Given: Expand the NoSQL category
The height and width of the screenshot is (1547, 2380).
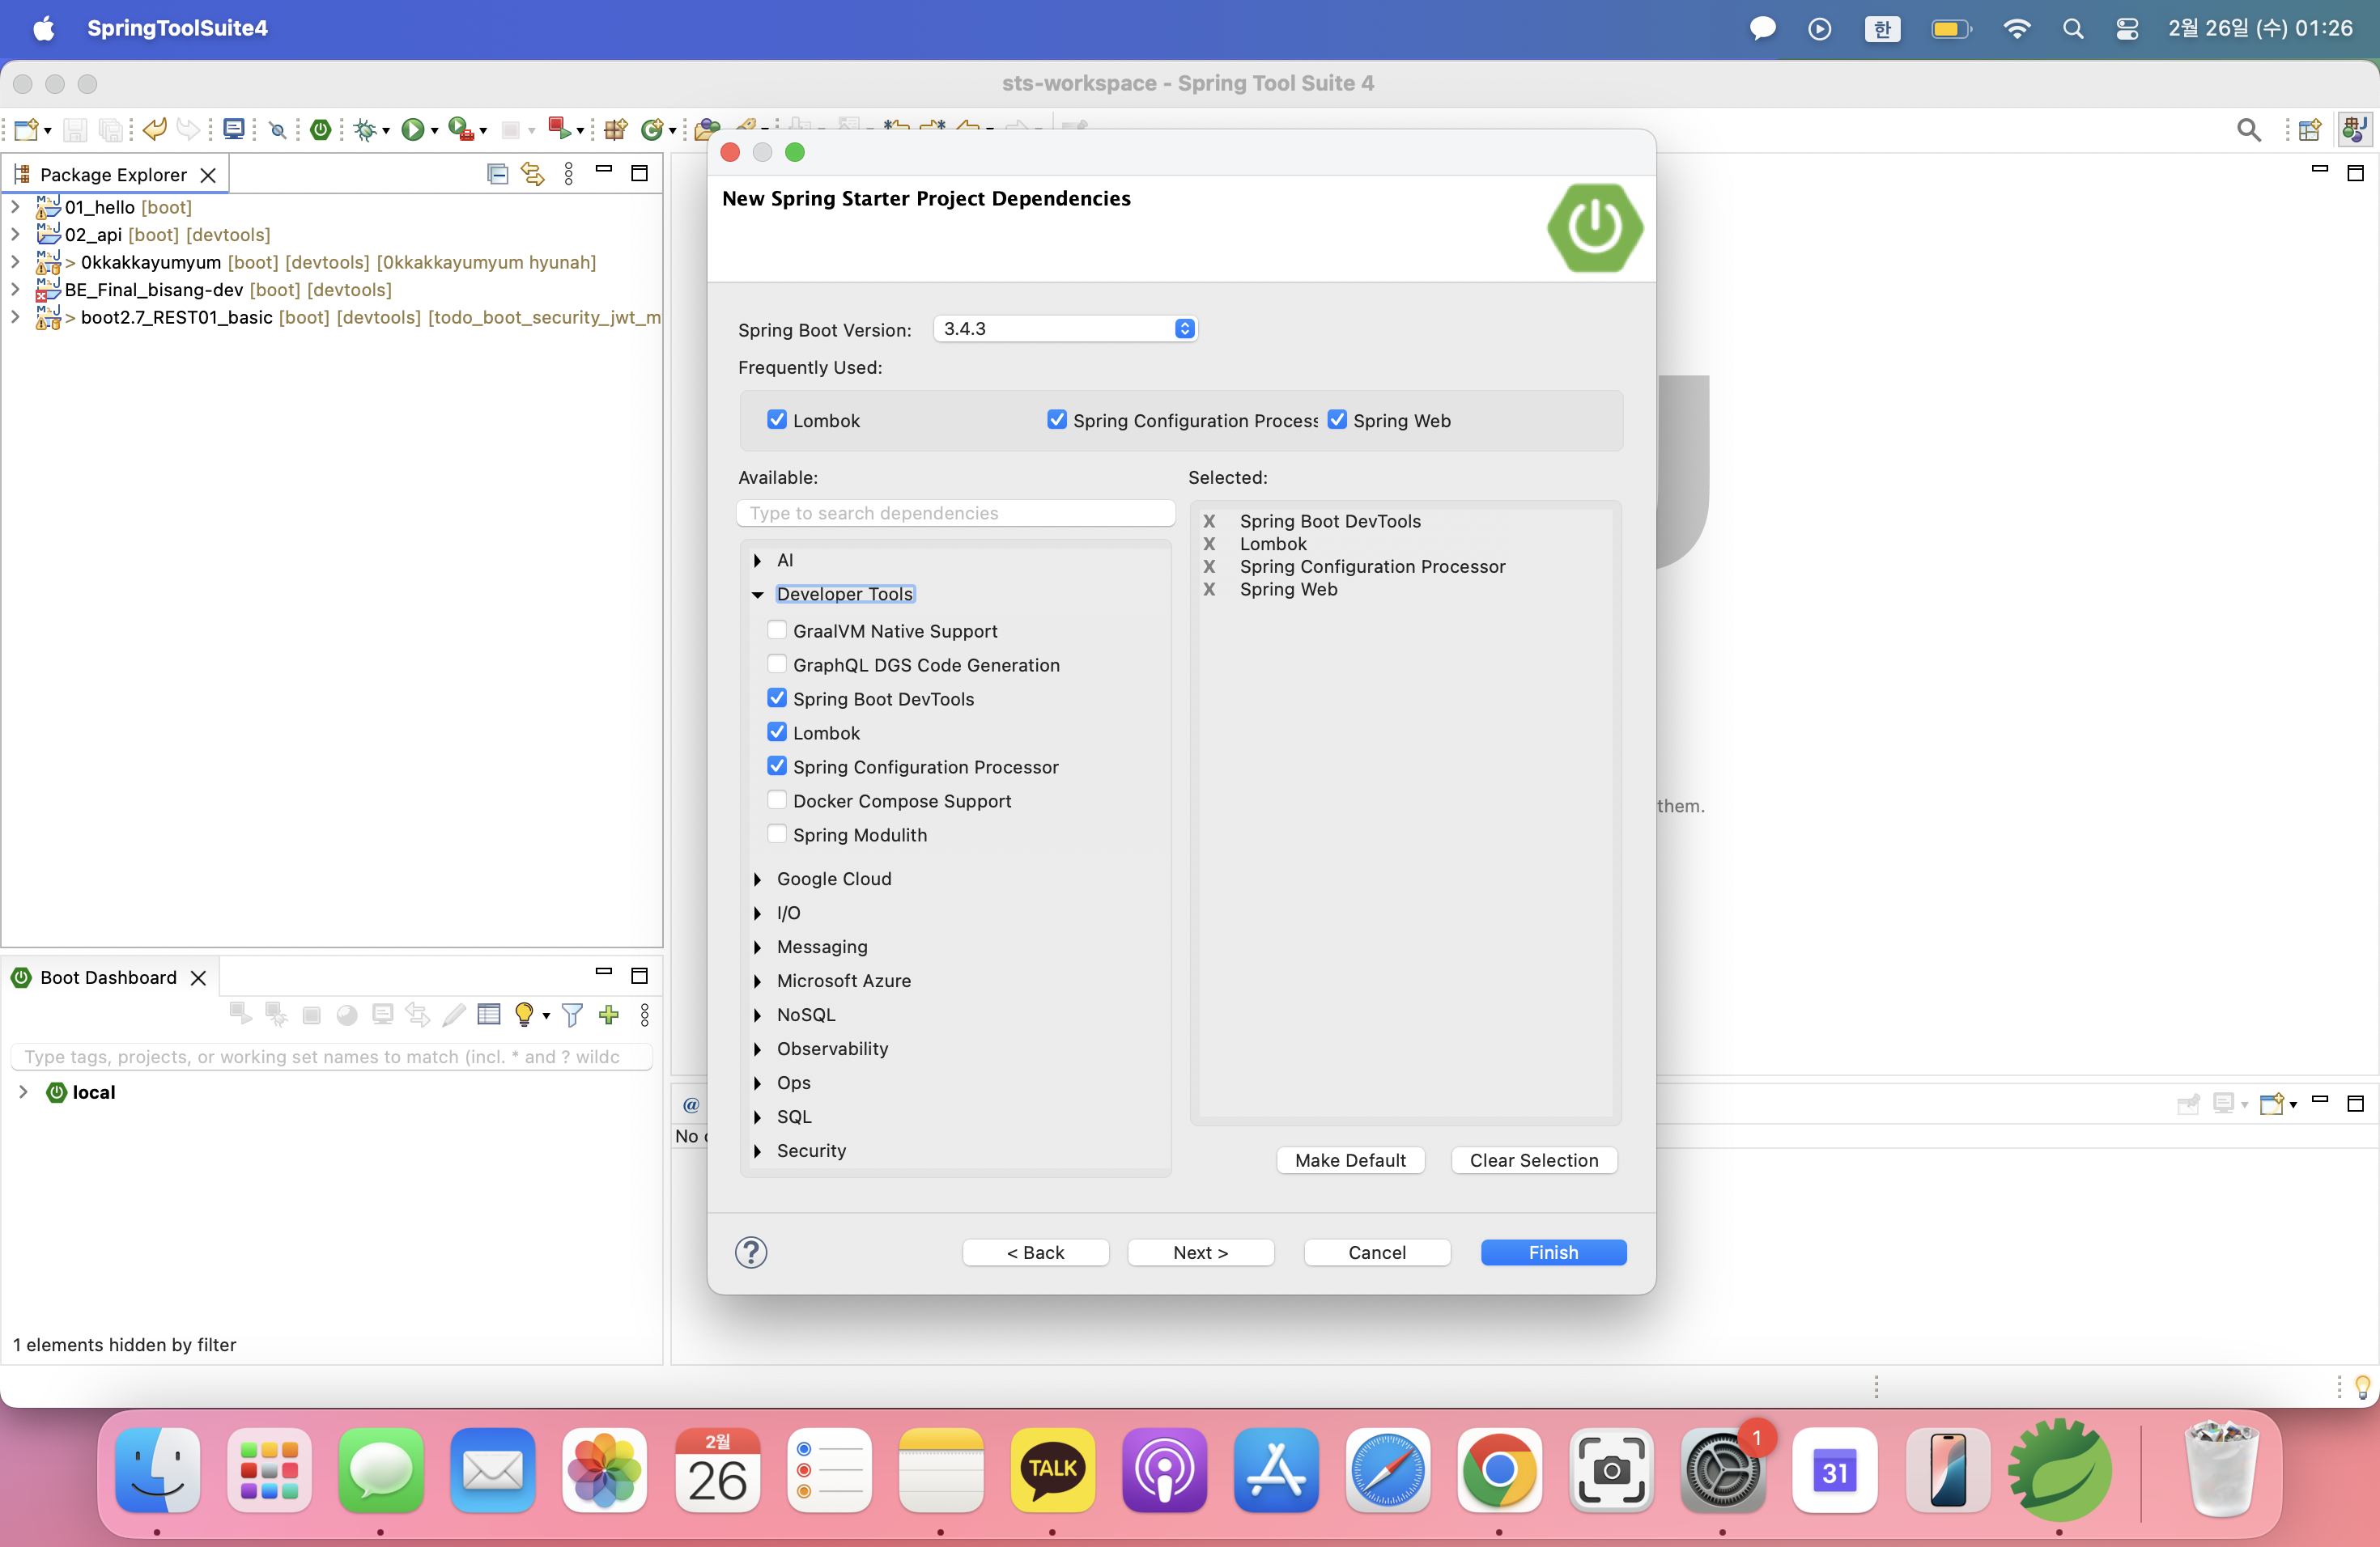Looking at the screenshot, I should (758, 1015).
